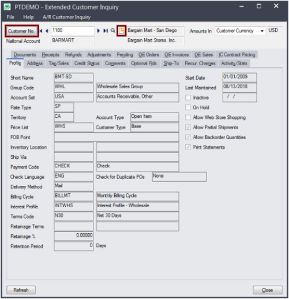This screenshot has width=289, height=299.
Task: Click the empty FOB Point field
Action: tap(117, 137)
